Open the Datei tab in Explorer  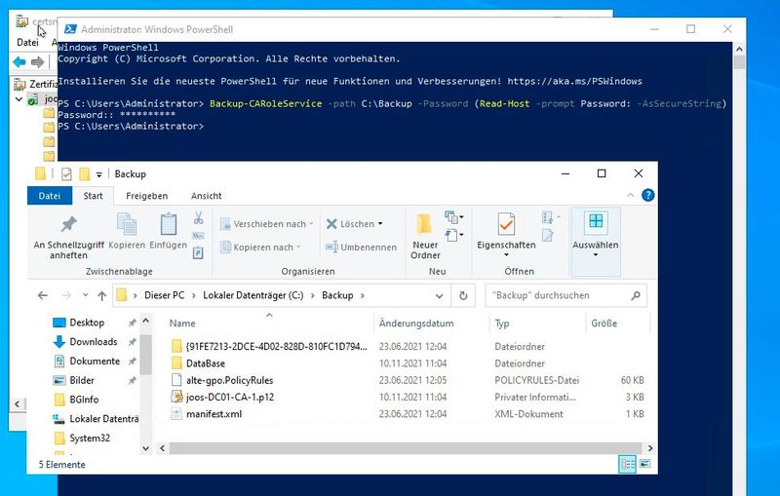50,196
